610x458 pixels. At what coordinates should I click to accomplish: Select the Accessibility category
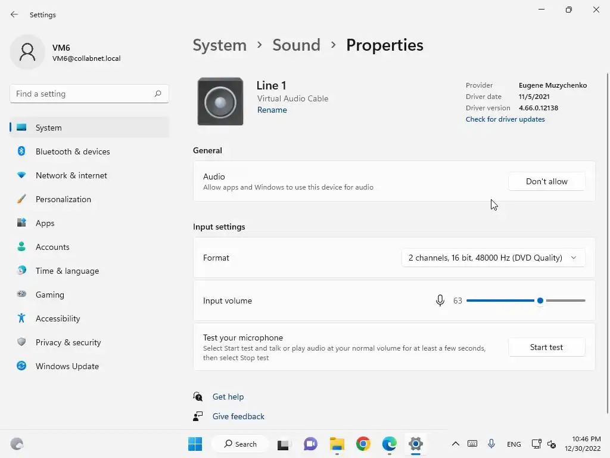(x=58, y=318)
